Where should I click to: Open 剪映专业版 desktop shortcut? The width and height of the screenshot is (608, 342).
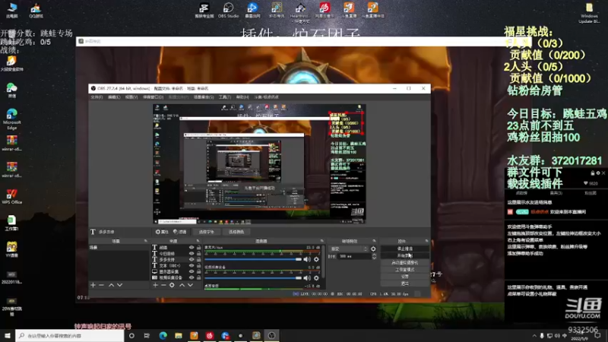pos(204,10)
